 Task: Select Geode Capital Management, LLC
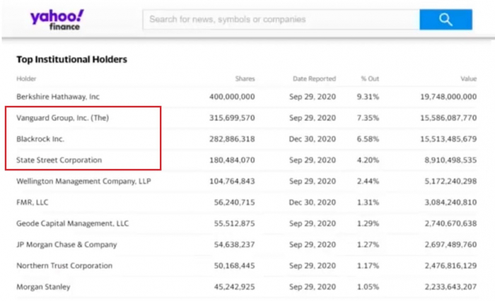coord(73,223)
